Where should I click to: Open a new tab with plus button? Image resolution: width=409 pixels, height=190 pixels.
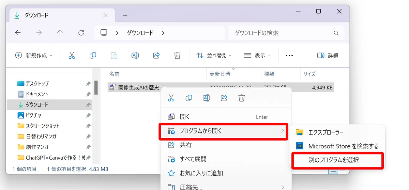(125, 15)
